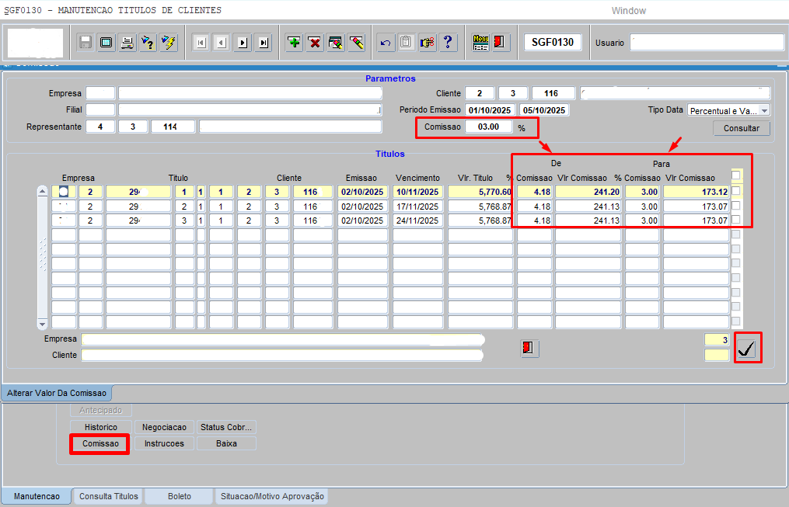The width and height of the screenshot is (789, 507).
Task: Tick the select-all checkbox in Para header
Action: coord(736,175)
